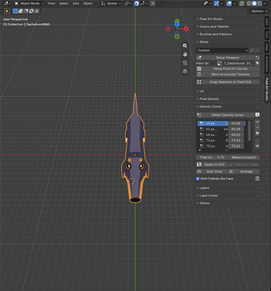Toggle the snap magnet button

point(137,3)
